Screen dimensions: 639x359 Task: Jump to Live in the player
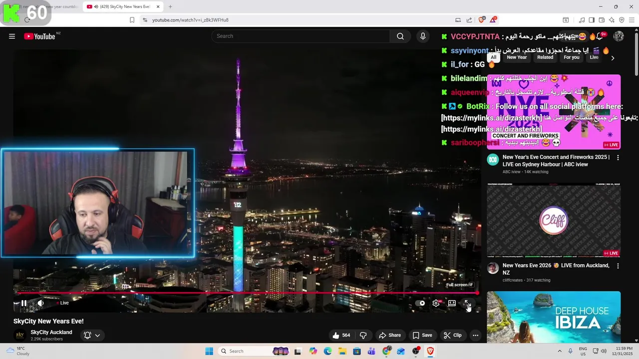coord(62,303)
